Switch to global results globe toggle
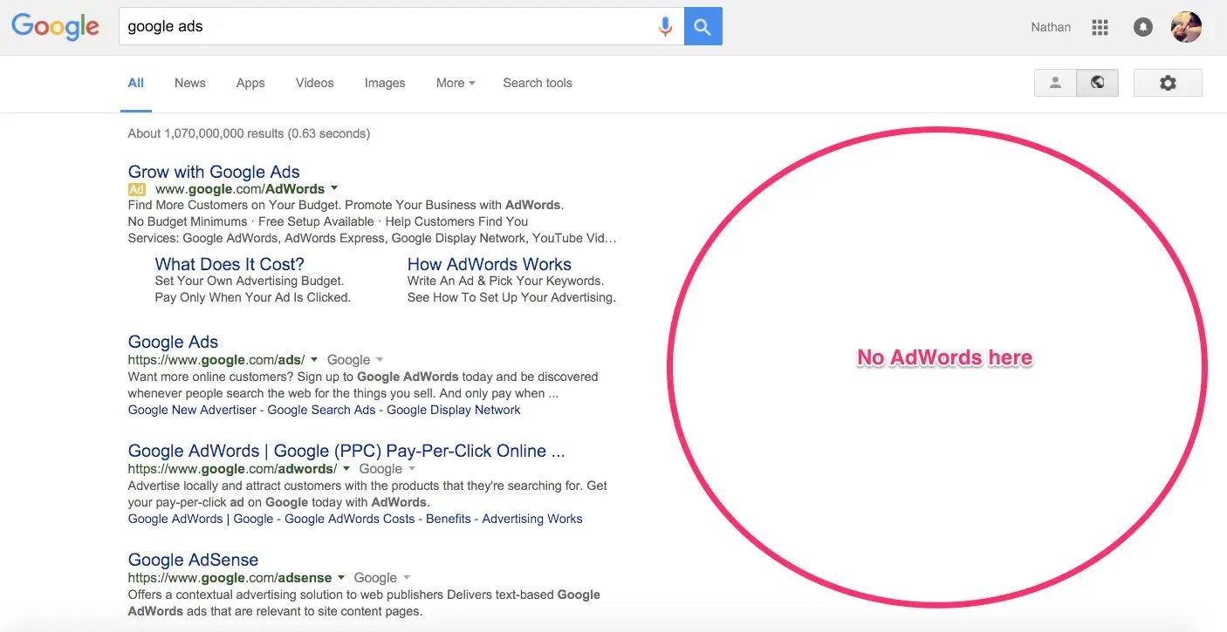The height and width of the screenshot is (632, 1227). (x=1098, y=83)
